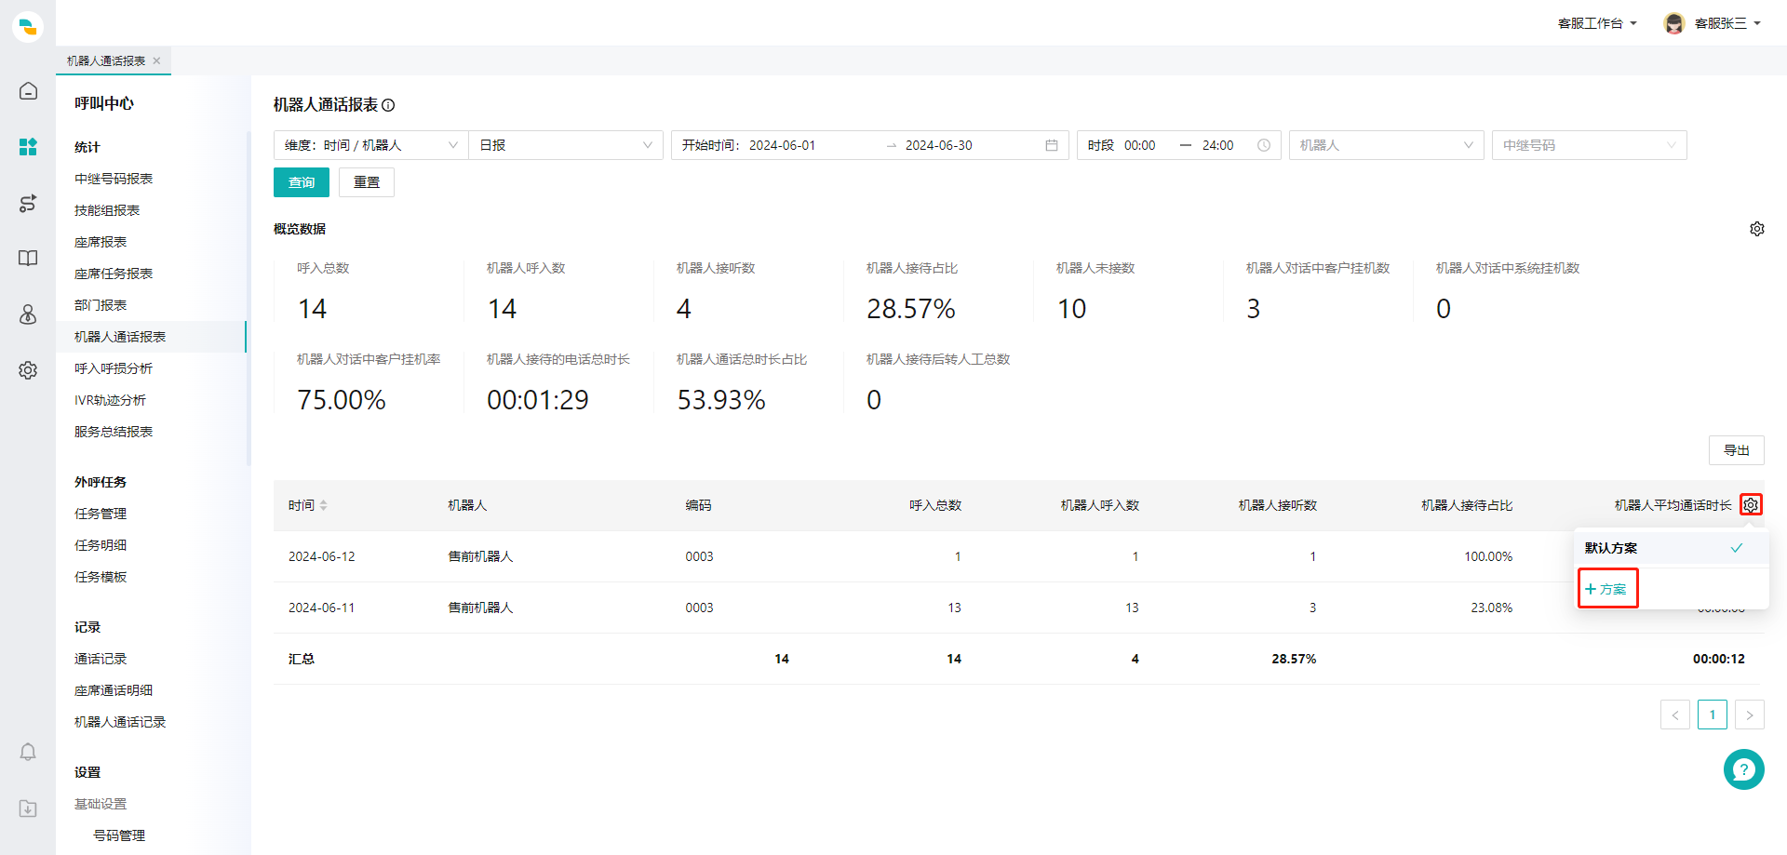The height and width of the screenshot is (855, 1787).
Task: Click the clock icon in 时段 field
Action: point(1264,145)
